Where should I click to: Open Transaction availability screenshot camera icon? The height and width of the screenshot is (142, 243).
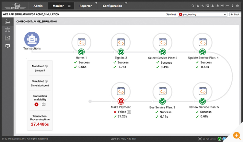(x=43, y=104)
